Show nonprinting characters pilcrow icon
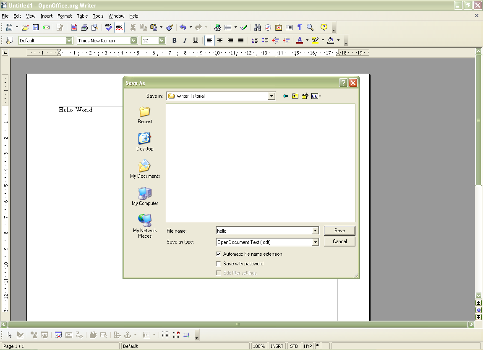Viewport: 483px width, 350px height. 300,27
